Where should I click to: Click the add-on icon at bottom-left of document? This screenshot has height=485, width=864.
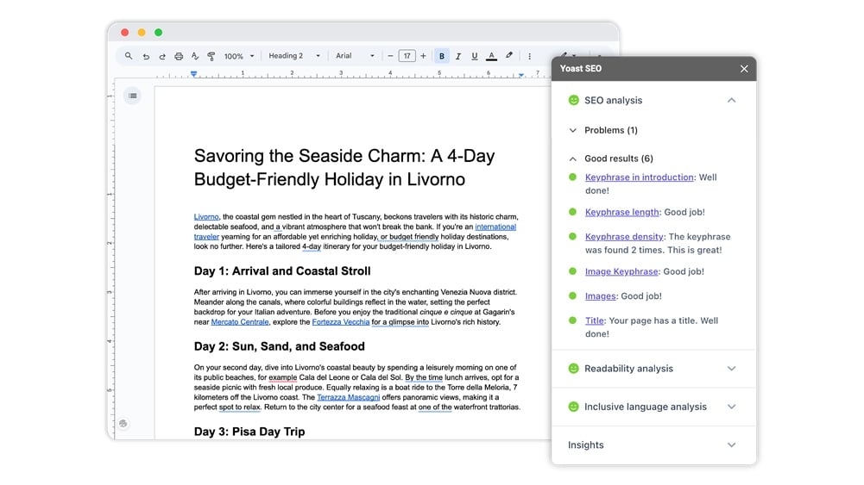point(123,424)
